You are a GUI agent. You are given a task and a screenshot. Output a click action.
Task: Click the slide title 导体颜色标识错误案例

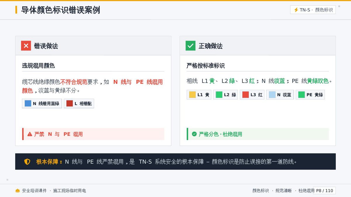coord(61,10)
